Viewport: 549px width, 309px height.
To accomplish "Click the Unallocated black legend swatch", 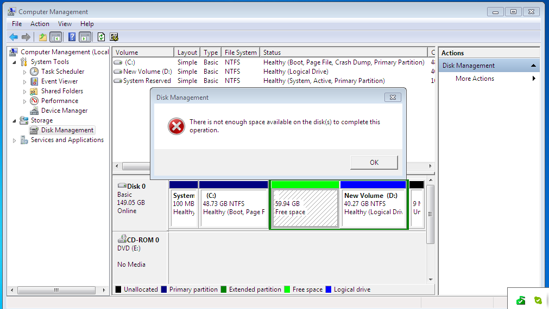I will point(118,289).
